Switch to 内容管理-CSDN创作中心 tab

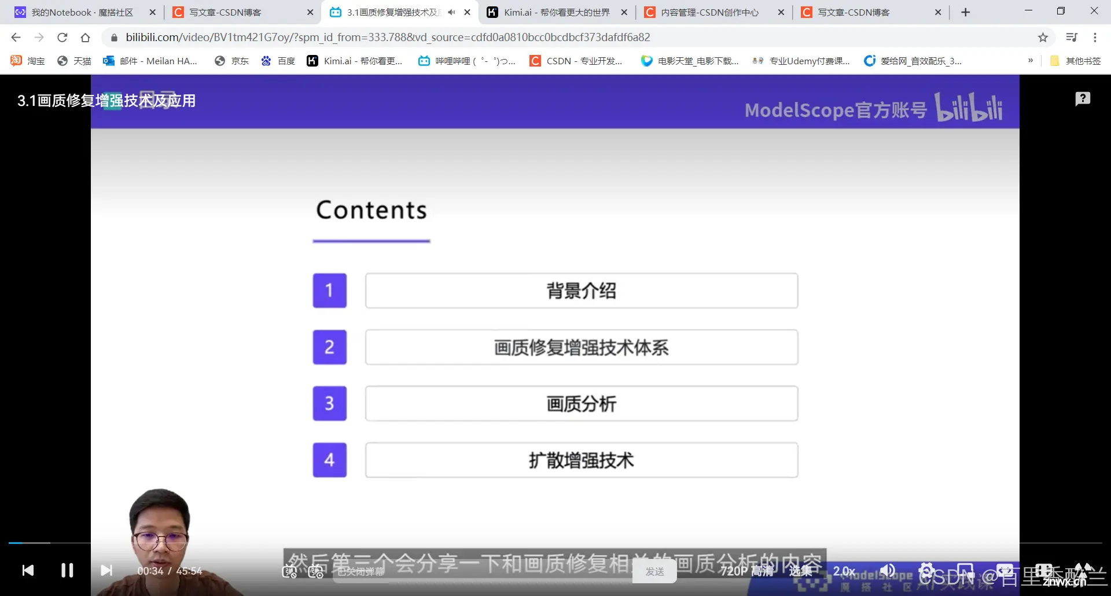pyautogui.click(x=715, y=12)
